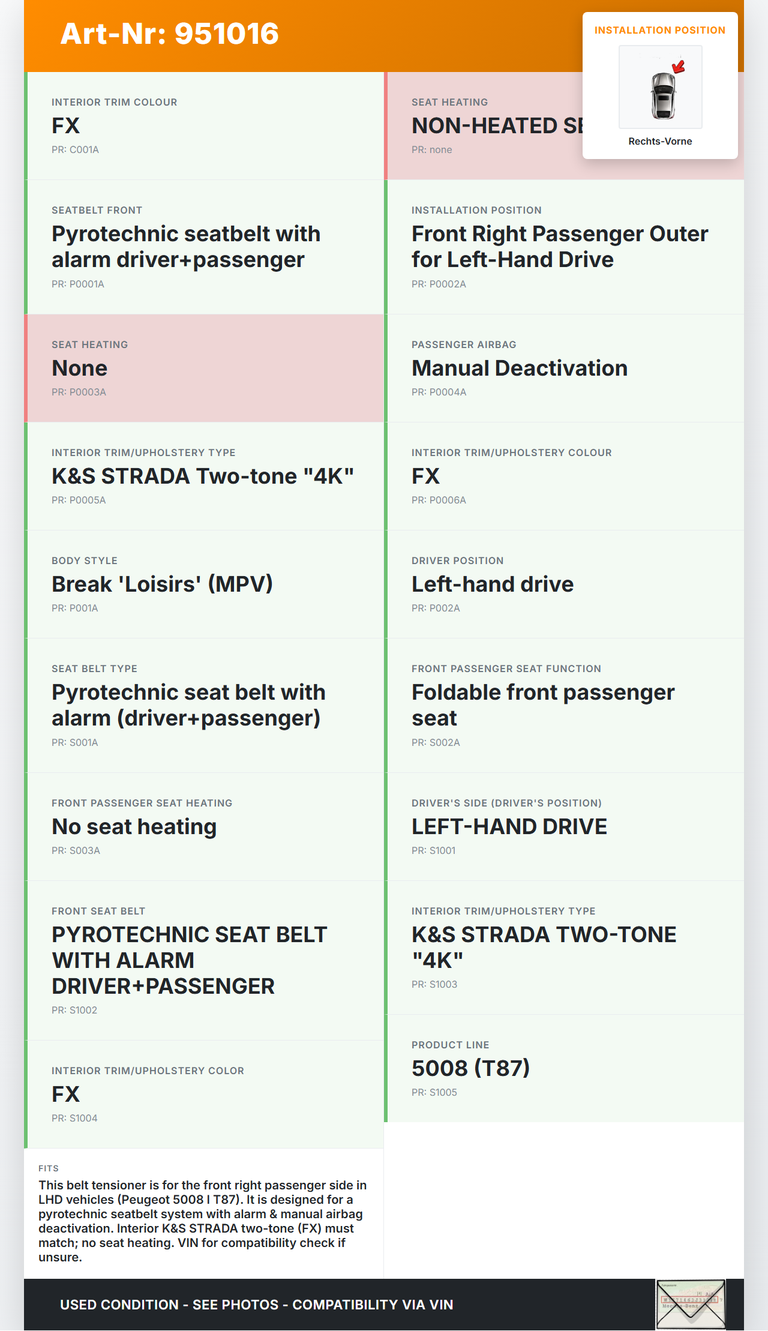The height and width of the screenshot is (1331, 768).
Task: Select the Interior Trim Colour FX card
Action: coord(204,126)
